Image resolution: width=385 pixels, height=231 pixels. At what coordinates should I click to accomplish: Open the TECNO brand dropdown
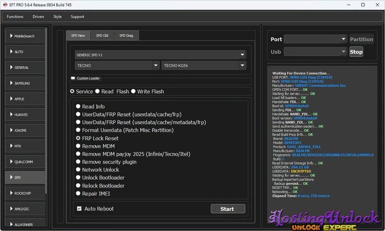(117, 66)
